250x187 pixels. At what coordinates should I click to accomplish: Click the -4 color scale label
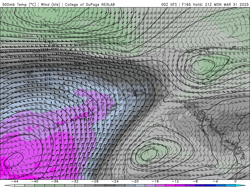point(215,181)
